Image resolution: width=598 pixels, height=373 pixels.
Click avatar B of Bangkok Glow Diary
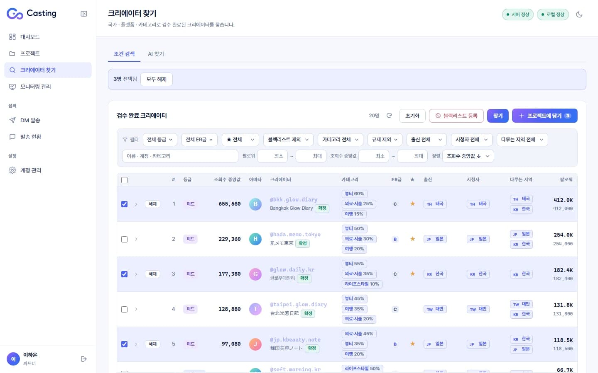255,204
